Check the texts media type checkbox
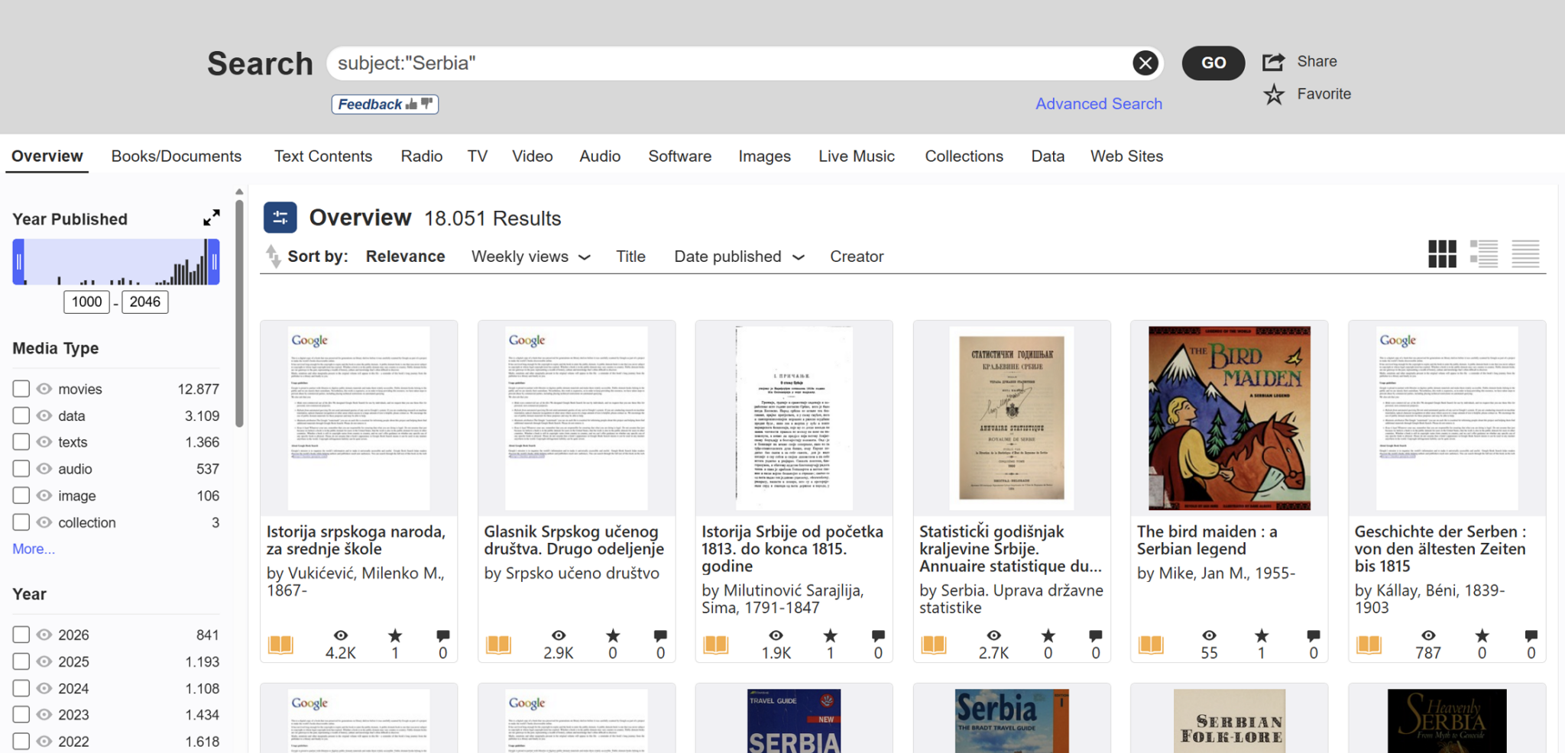 click(x=21, y=442)
